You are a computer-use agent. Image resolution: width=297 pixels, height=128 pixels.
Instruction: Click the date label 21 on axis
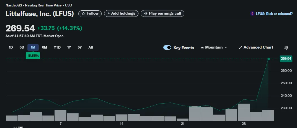(x=183, y=124)
